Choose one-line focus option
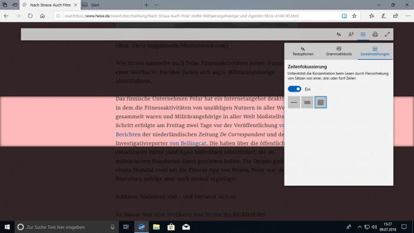This screenshot has height=233, width=414. tap(294, 102)
